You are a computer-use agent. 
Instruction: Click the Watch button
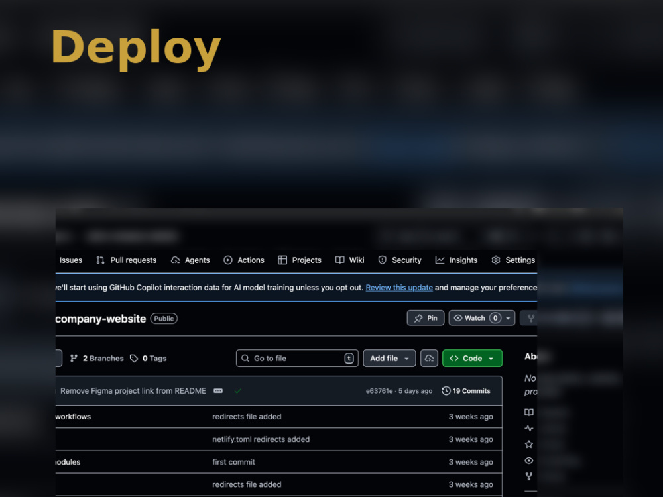(475, 318)
